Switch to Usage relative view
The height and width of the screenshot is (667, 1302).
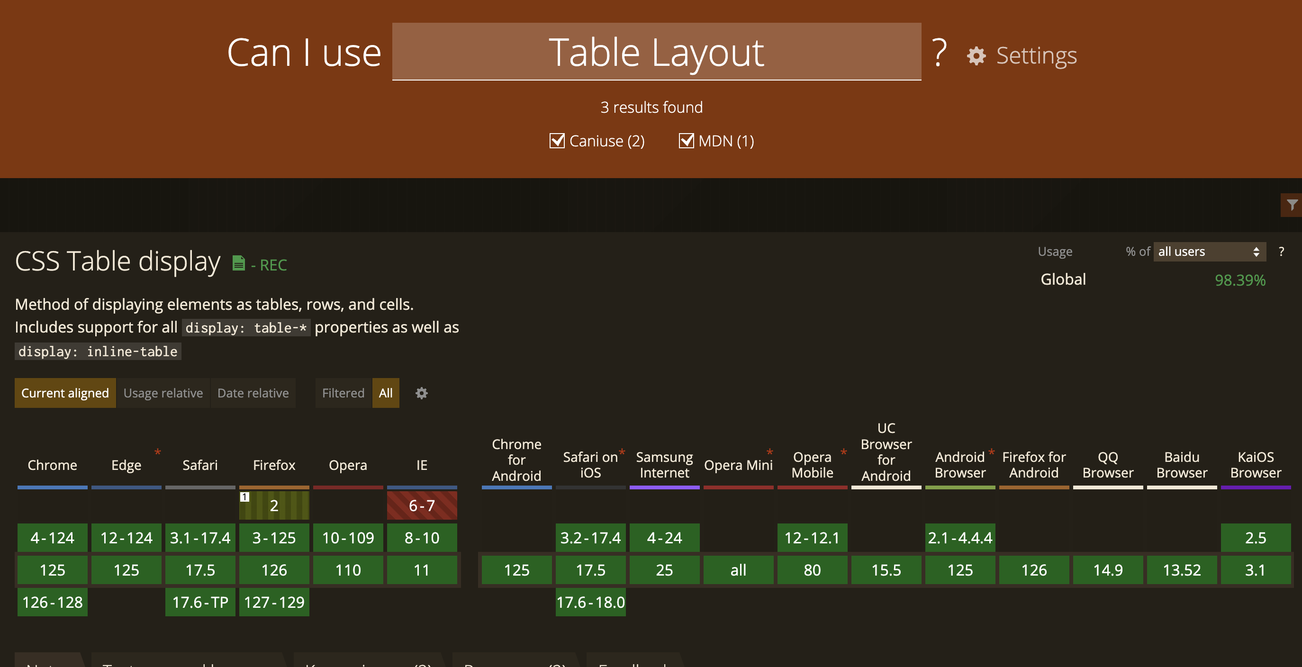click(163, 393)
